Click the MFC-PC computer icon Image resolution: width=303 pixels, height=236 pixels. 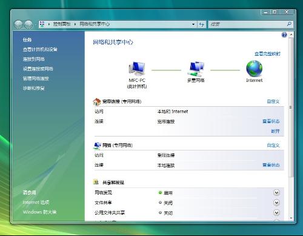pos(137,69)
